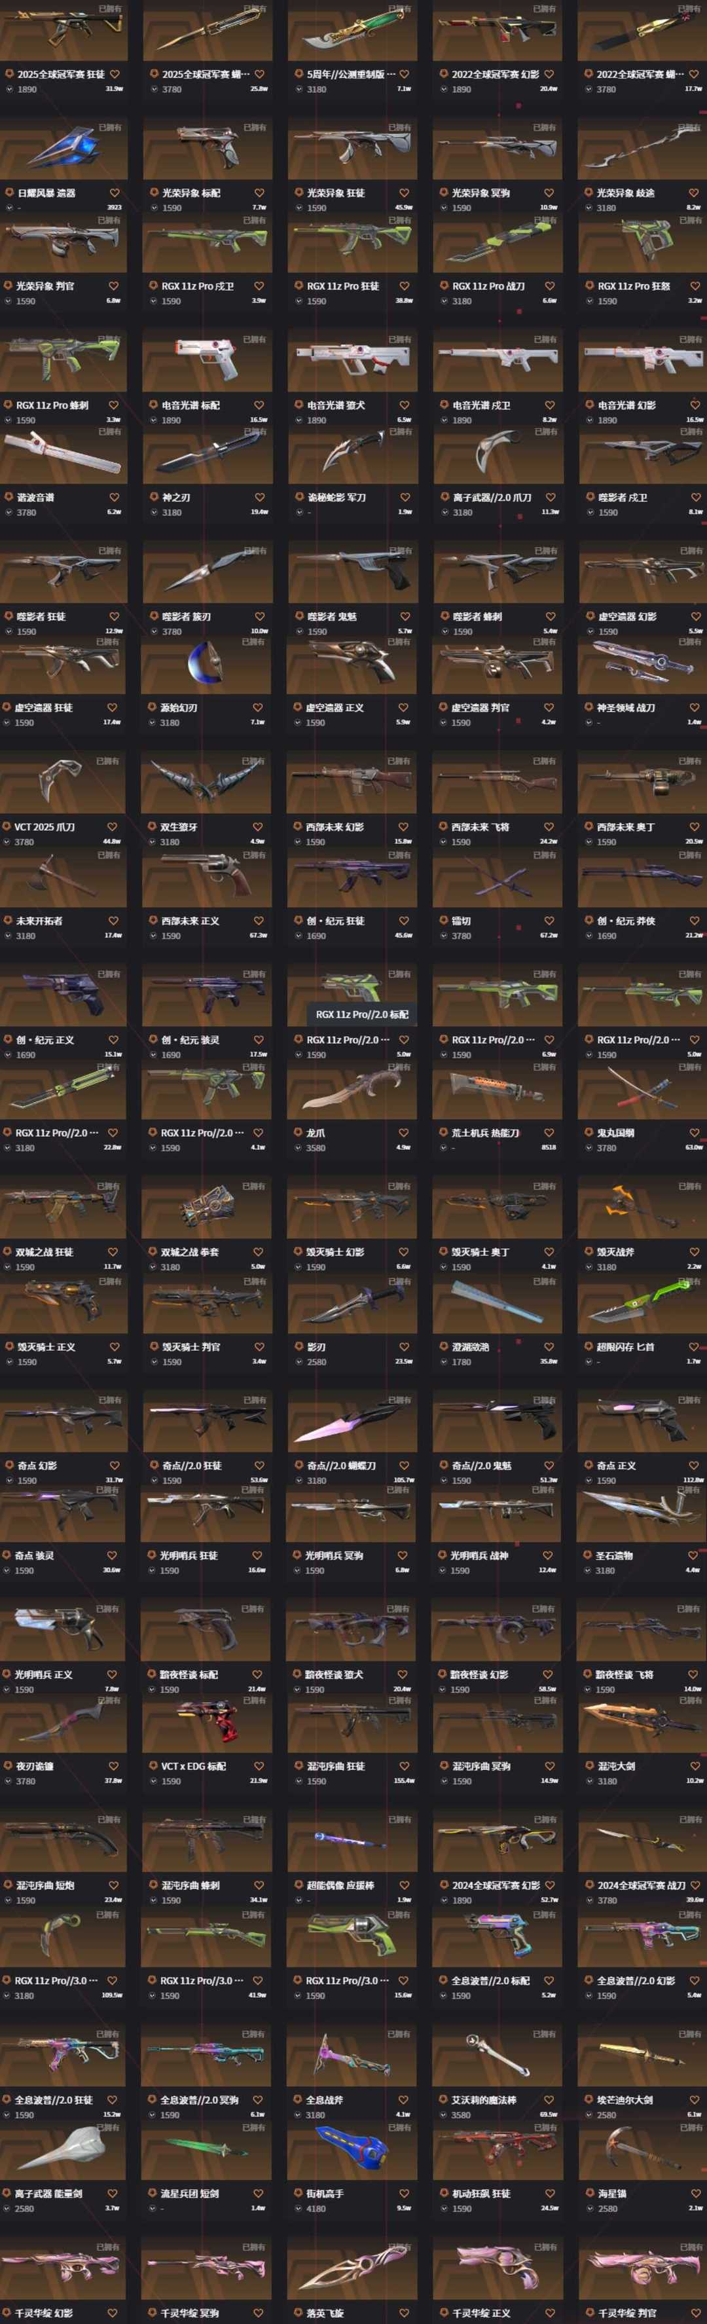Favorite 鬼丸国纲 katana via heart icon

click(x=695, y=1132)
